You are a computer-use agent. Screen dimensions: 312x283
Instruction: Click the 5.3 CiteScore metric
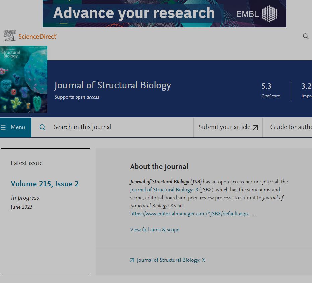tap(270, 90)
